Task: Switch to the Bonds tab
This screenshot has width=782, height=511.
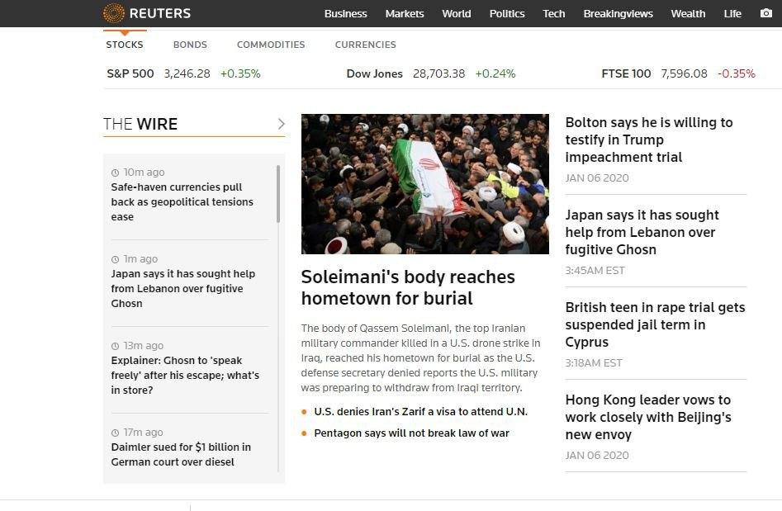Action: (x=190, y=45)
